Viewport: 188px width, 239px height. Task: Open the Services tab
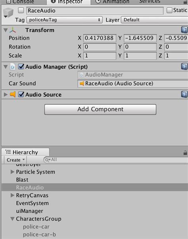click(x=150, y=2)
